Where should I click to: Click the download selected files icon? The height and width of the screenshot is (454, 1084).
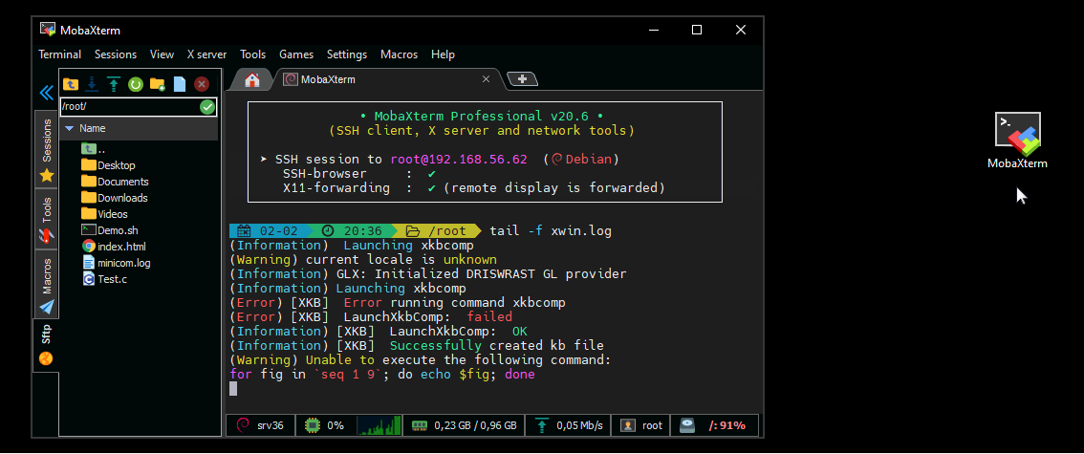[92, 84]
